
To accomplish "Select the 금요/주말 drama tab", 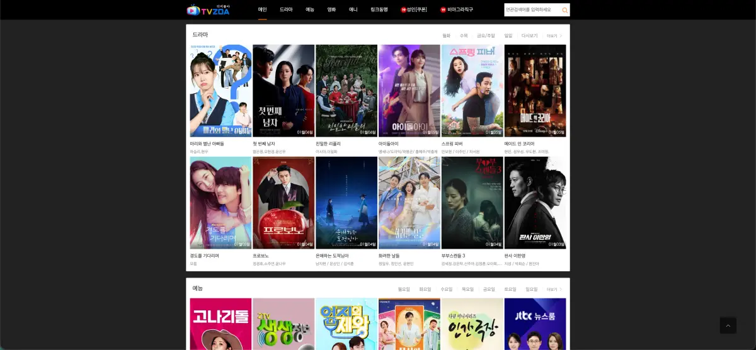I will pyautogui.click(x=486, y=36).
